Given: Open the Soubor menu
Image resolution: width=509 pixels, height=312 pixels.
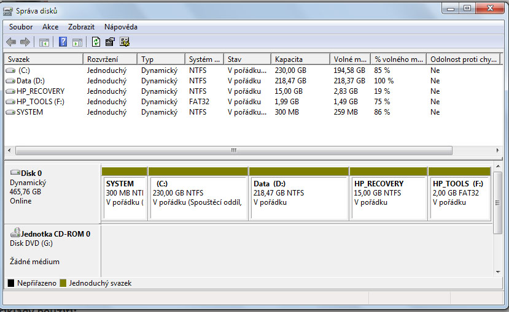Looking at the screenshot, I should (21, 27).
